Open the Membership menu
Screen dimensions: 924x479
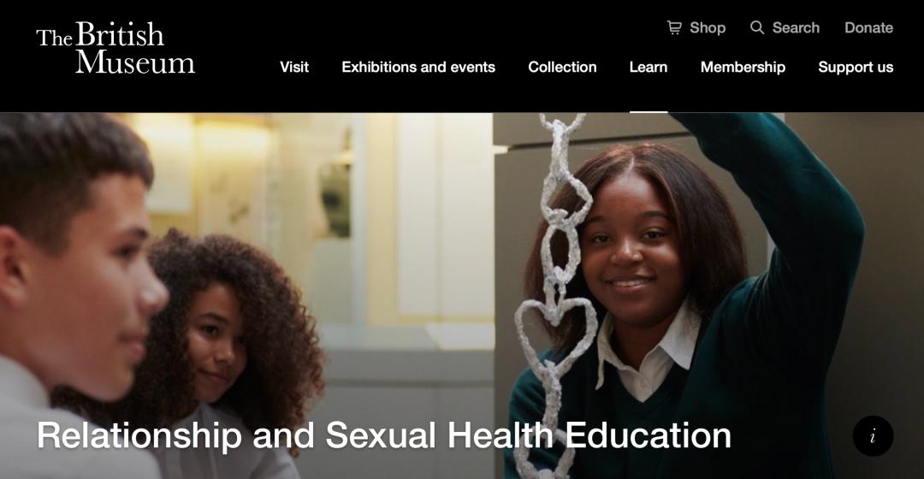[x=743, y=68]
